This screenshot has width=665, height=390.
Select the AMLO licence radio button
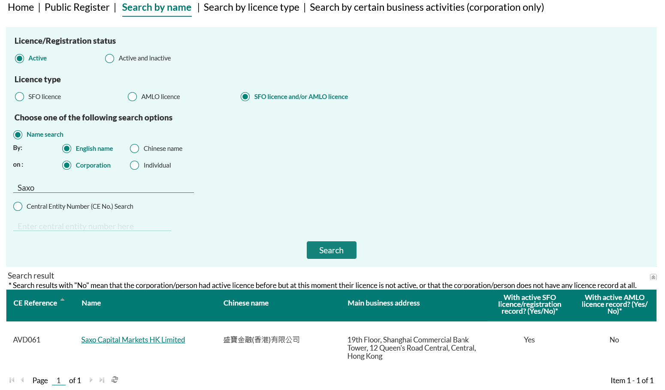[x=133, y=97]
